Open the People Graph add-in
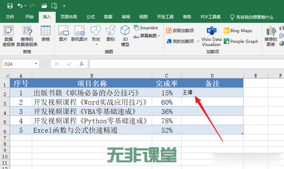The width and height of the screenshot is (284, 169). [241, 41]
